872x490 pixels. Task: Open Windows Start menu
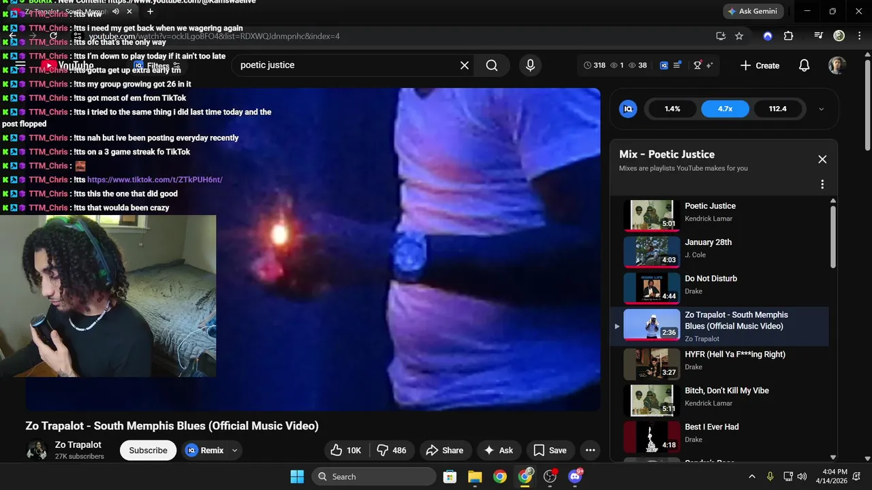pyautogui.click(x=297, y=476)
